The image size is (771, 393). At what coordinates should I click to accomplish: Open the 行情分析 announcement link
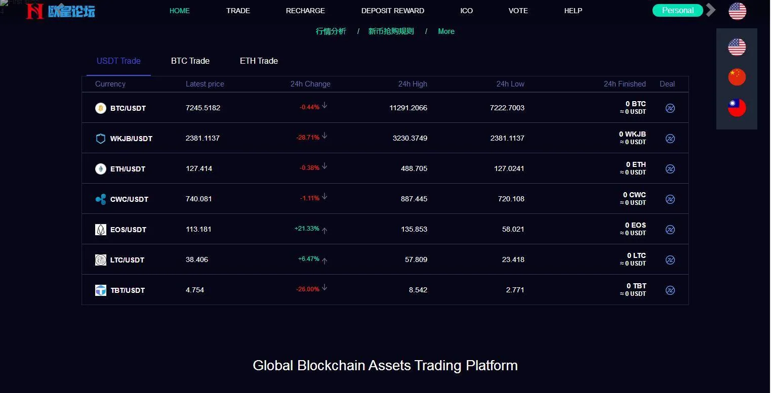point(331,31)
